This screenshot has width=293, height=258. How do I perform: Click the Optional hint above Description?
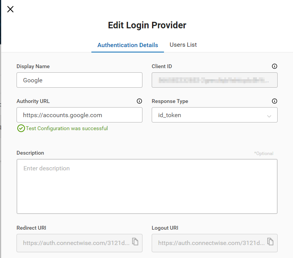(x=263, y=153)
